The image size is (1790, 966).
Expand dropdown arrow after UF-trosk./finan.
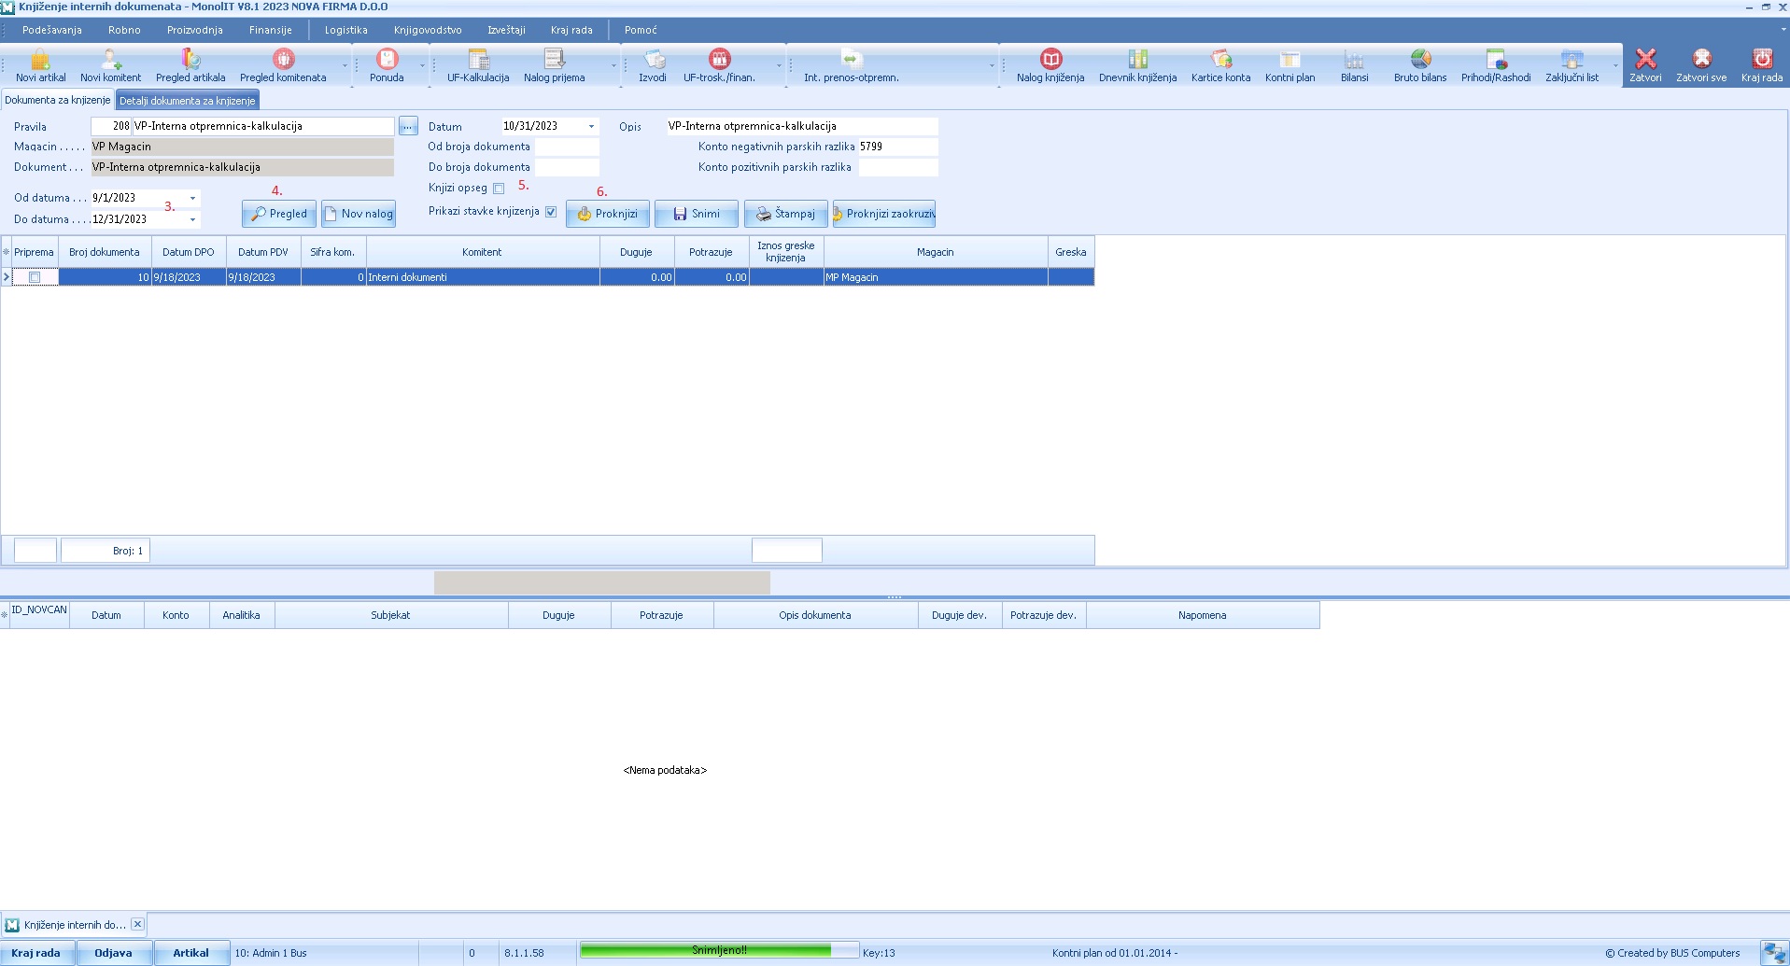tap(779, 66)
